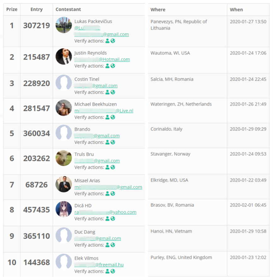Screen dimensions: 273x280
Task: Select the globe verify icon for Dică HD
Action: [113, 219]
